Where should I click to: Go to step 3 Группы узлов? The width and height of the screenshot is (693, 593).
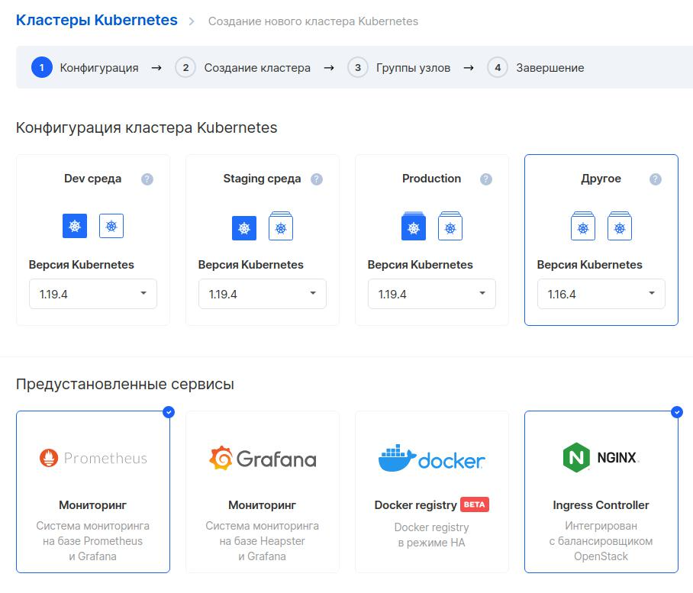[398, 68]
